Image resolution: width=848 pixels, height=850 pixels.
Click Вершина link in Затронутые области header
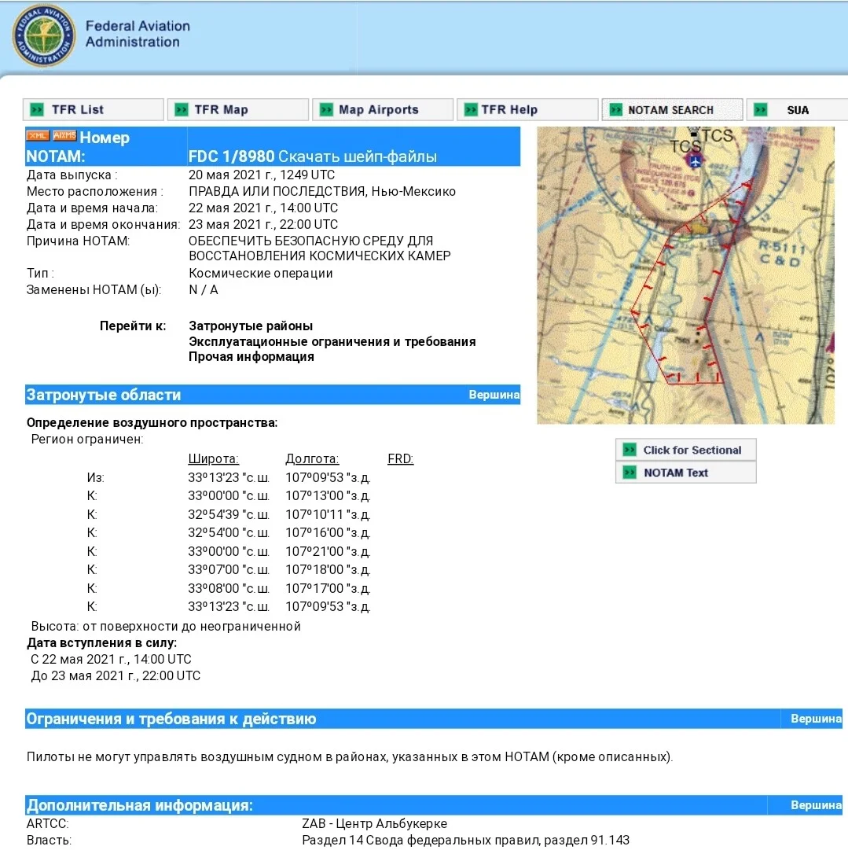tap(494, 395)
